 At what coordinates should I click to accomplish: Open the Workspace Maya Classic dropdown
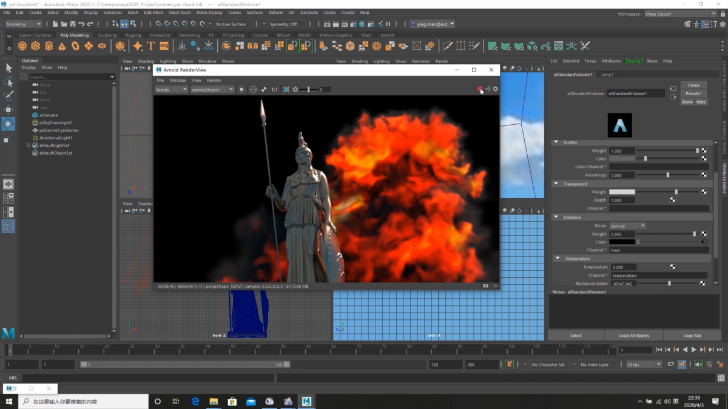680,14
